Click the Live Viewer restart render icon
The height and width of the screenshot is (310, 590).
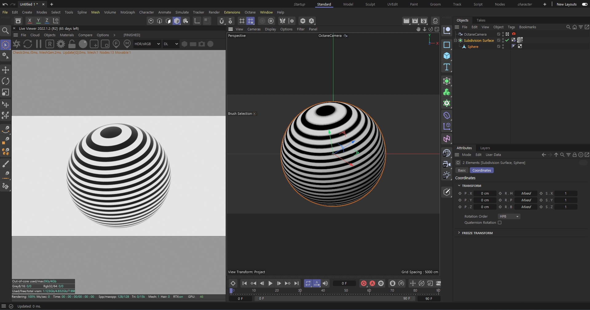(28, 44)
